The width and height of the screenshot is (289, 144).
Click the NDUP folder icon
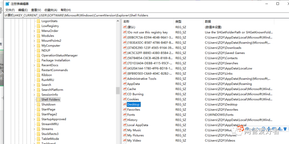pos(38,51)
